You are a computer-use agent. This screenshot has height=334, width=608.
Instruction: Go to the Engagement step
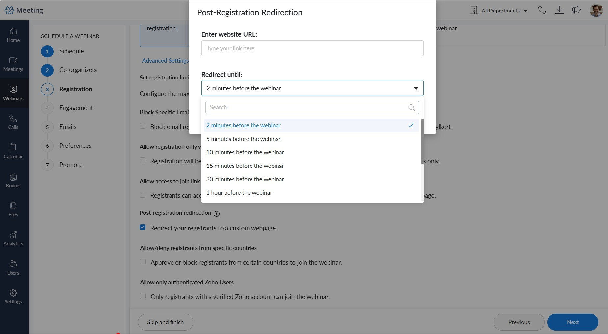click(x=76, y=108)
